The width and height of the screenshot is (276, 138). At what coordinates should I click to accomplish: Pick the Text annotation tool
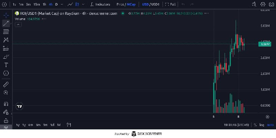(6, 65)
